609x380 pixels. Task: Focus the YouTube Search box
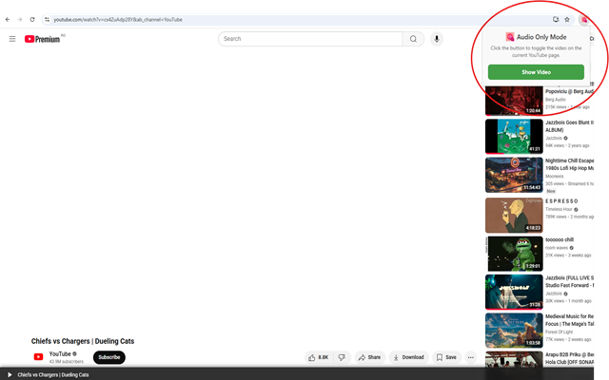[x=311, y=39]
